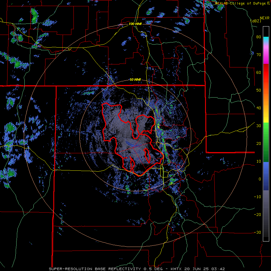Click the [dBZ] unit label
The image size is (271, 271).
click(256, 21)
